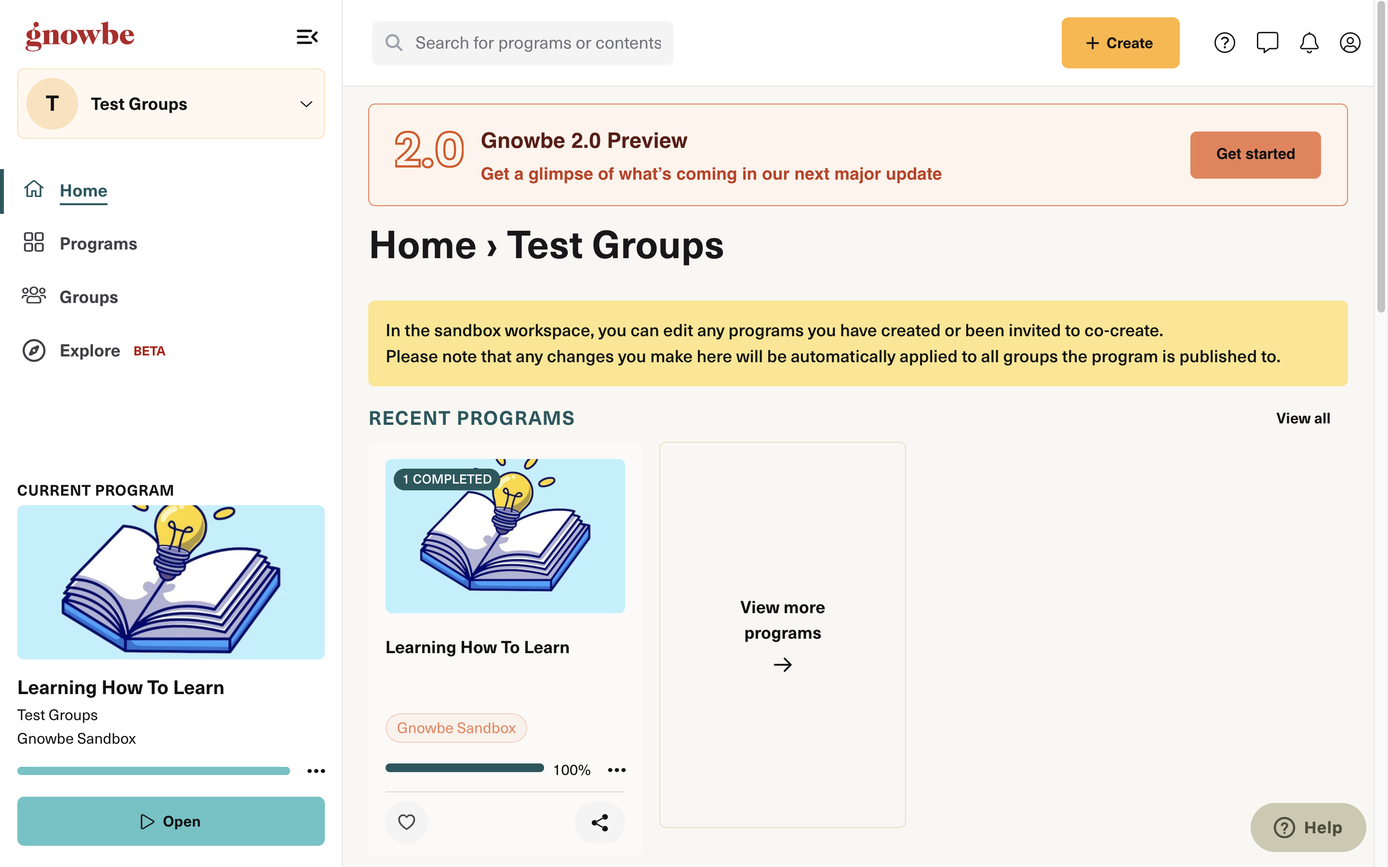Click the 1 COMPLETED badge

[x=447, y=479]
